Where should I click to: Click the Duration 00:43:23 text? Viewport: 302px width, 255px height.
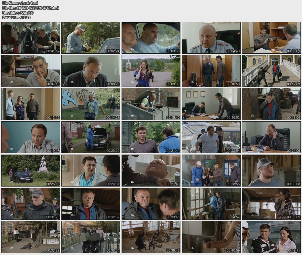pos(16,17)
